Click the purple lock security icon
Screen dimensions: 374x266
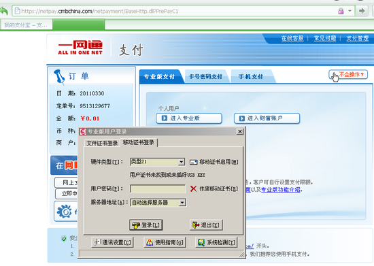[x=341, y=11]
